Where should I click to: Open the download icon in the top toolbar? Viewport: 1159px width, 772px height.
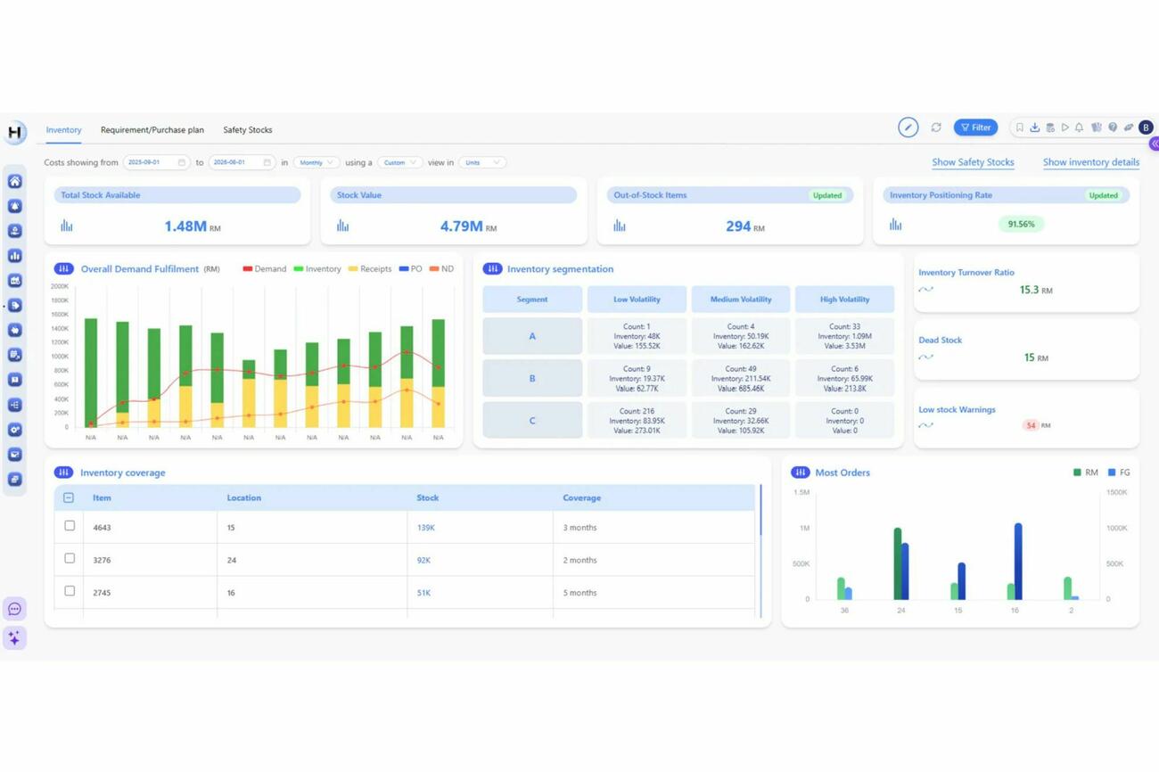point(1035,127)
